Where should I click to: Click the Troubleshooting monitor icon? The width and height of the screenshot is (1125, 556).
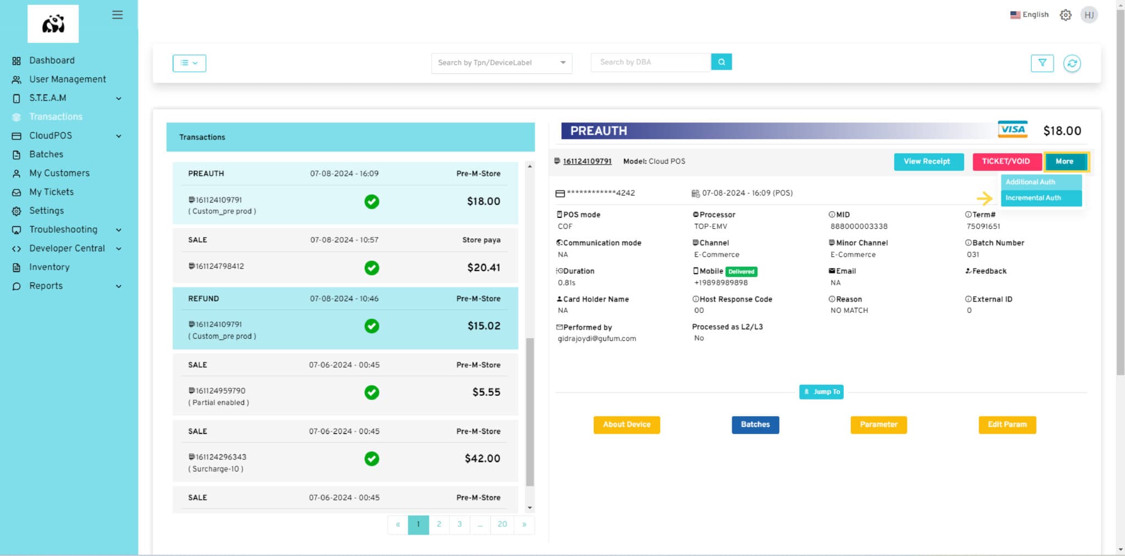pyautogui.click(x=16, y=229)
